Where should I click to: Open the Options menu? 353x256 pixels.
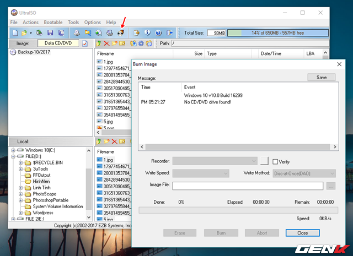(x=93, y=22)
